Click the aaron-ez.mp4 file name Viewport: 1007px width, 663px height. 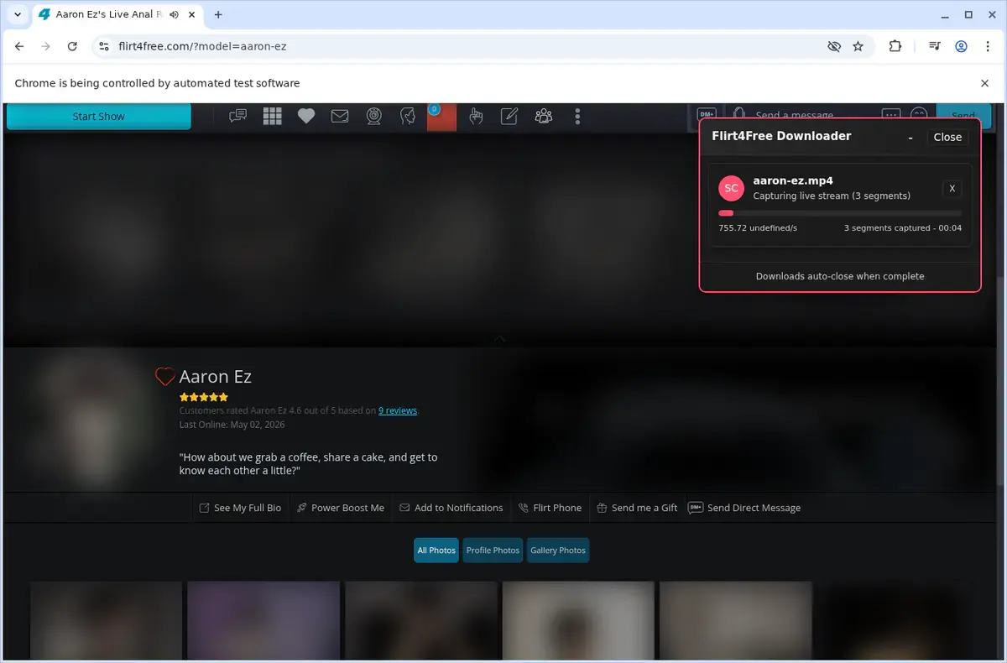(x=793, y=180)
